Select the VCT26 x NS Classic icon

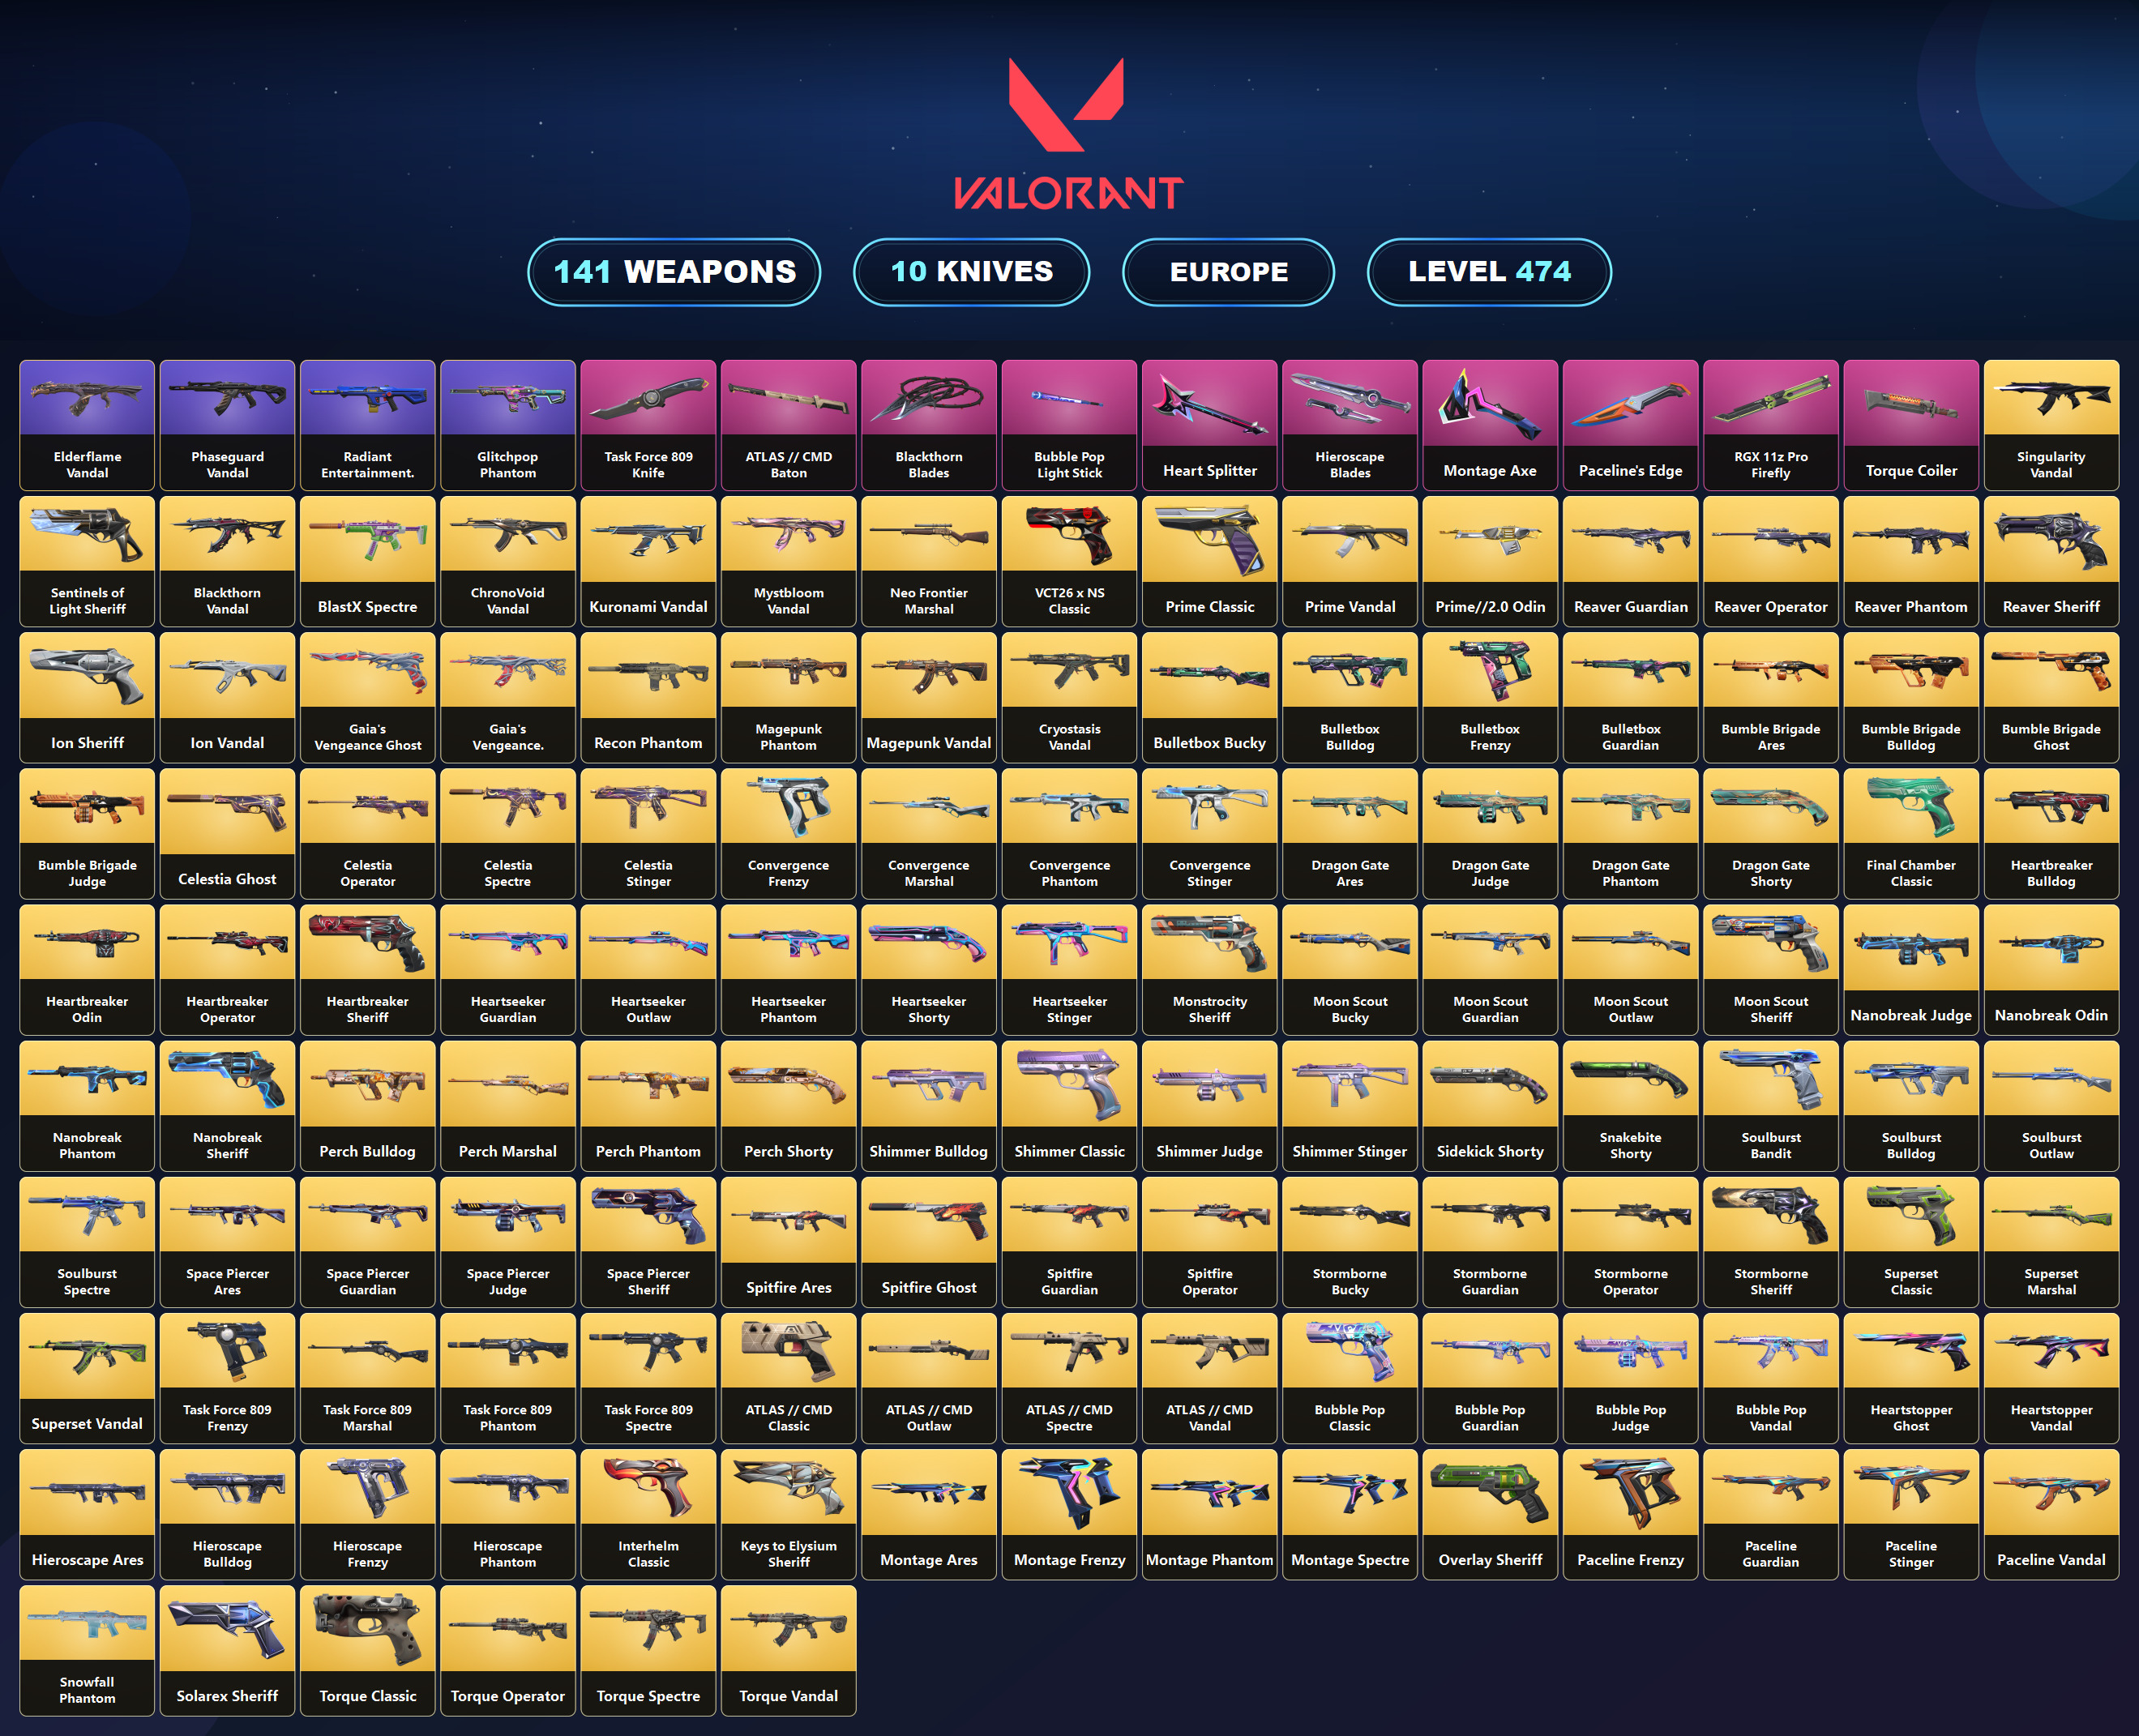click(x=1069, y=534)
